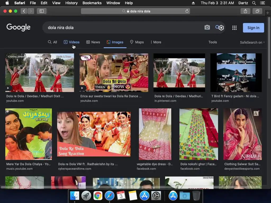
Task: Click the Google logo
Action: click(19, 27)
